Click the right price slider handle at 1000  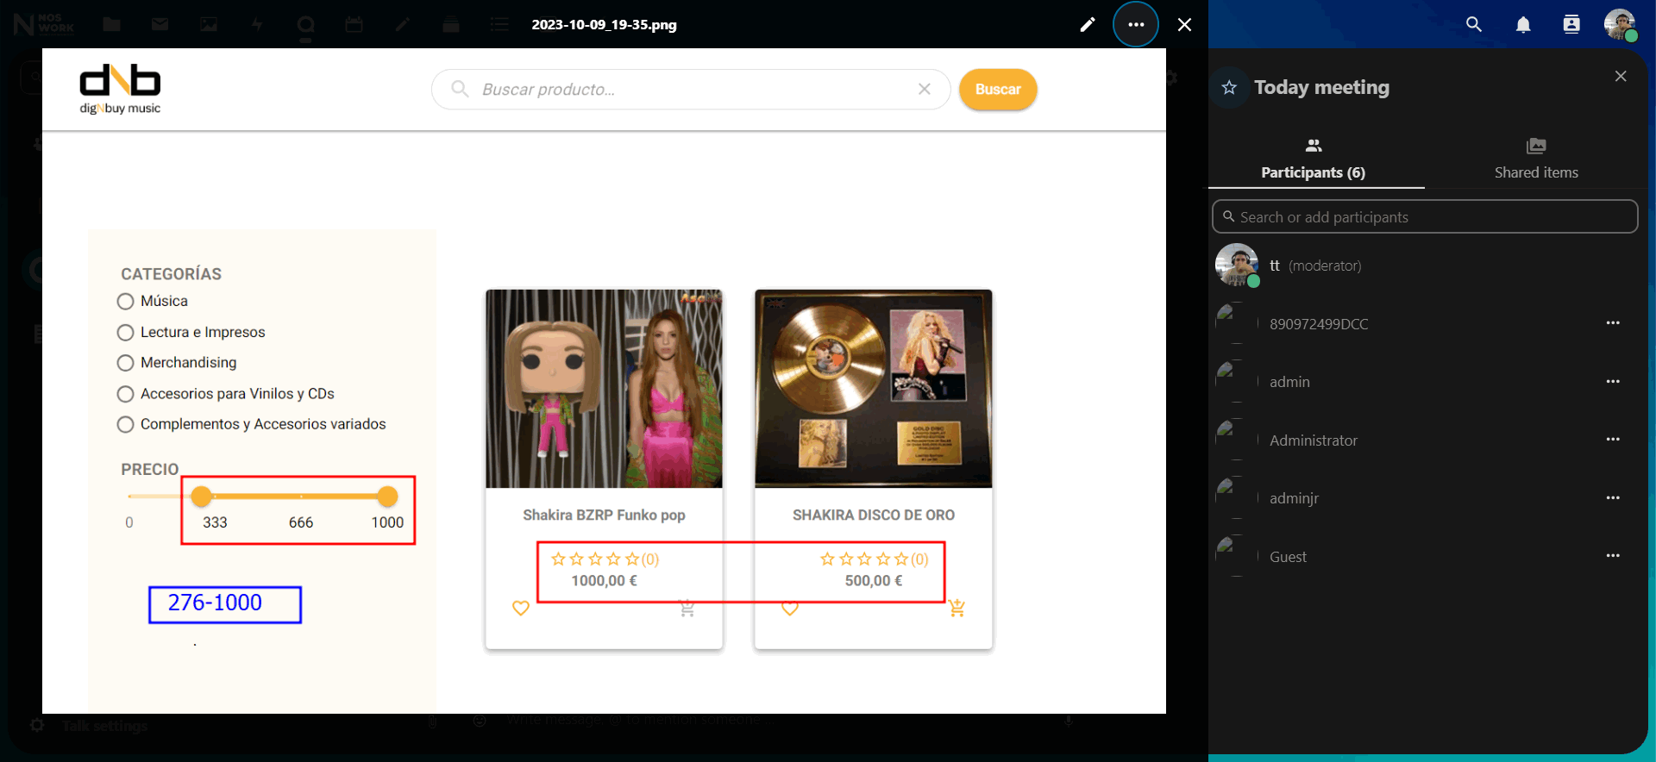(387, 497)
